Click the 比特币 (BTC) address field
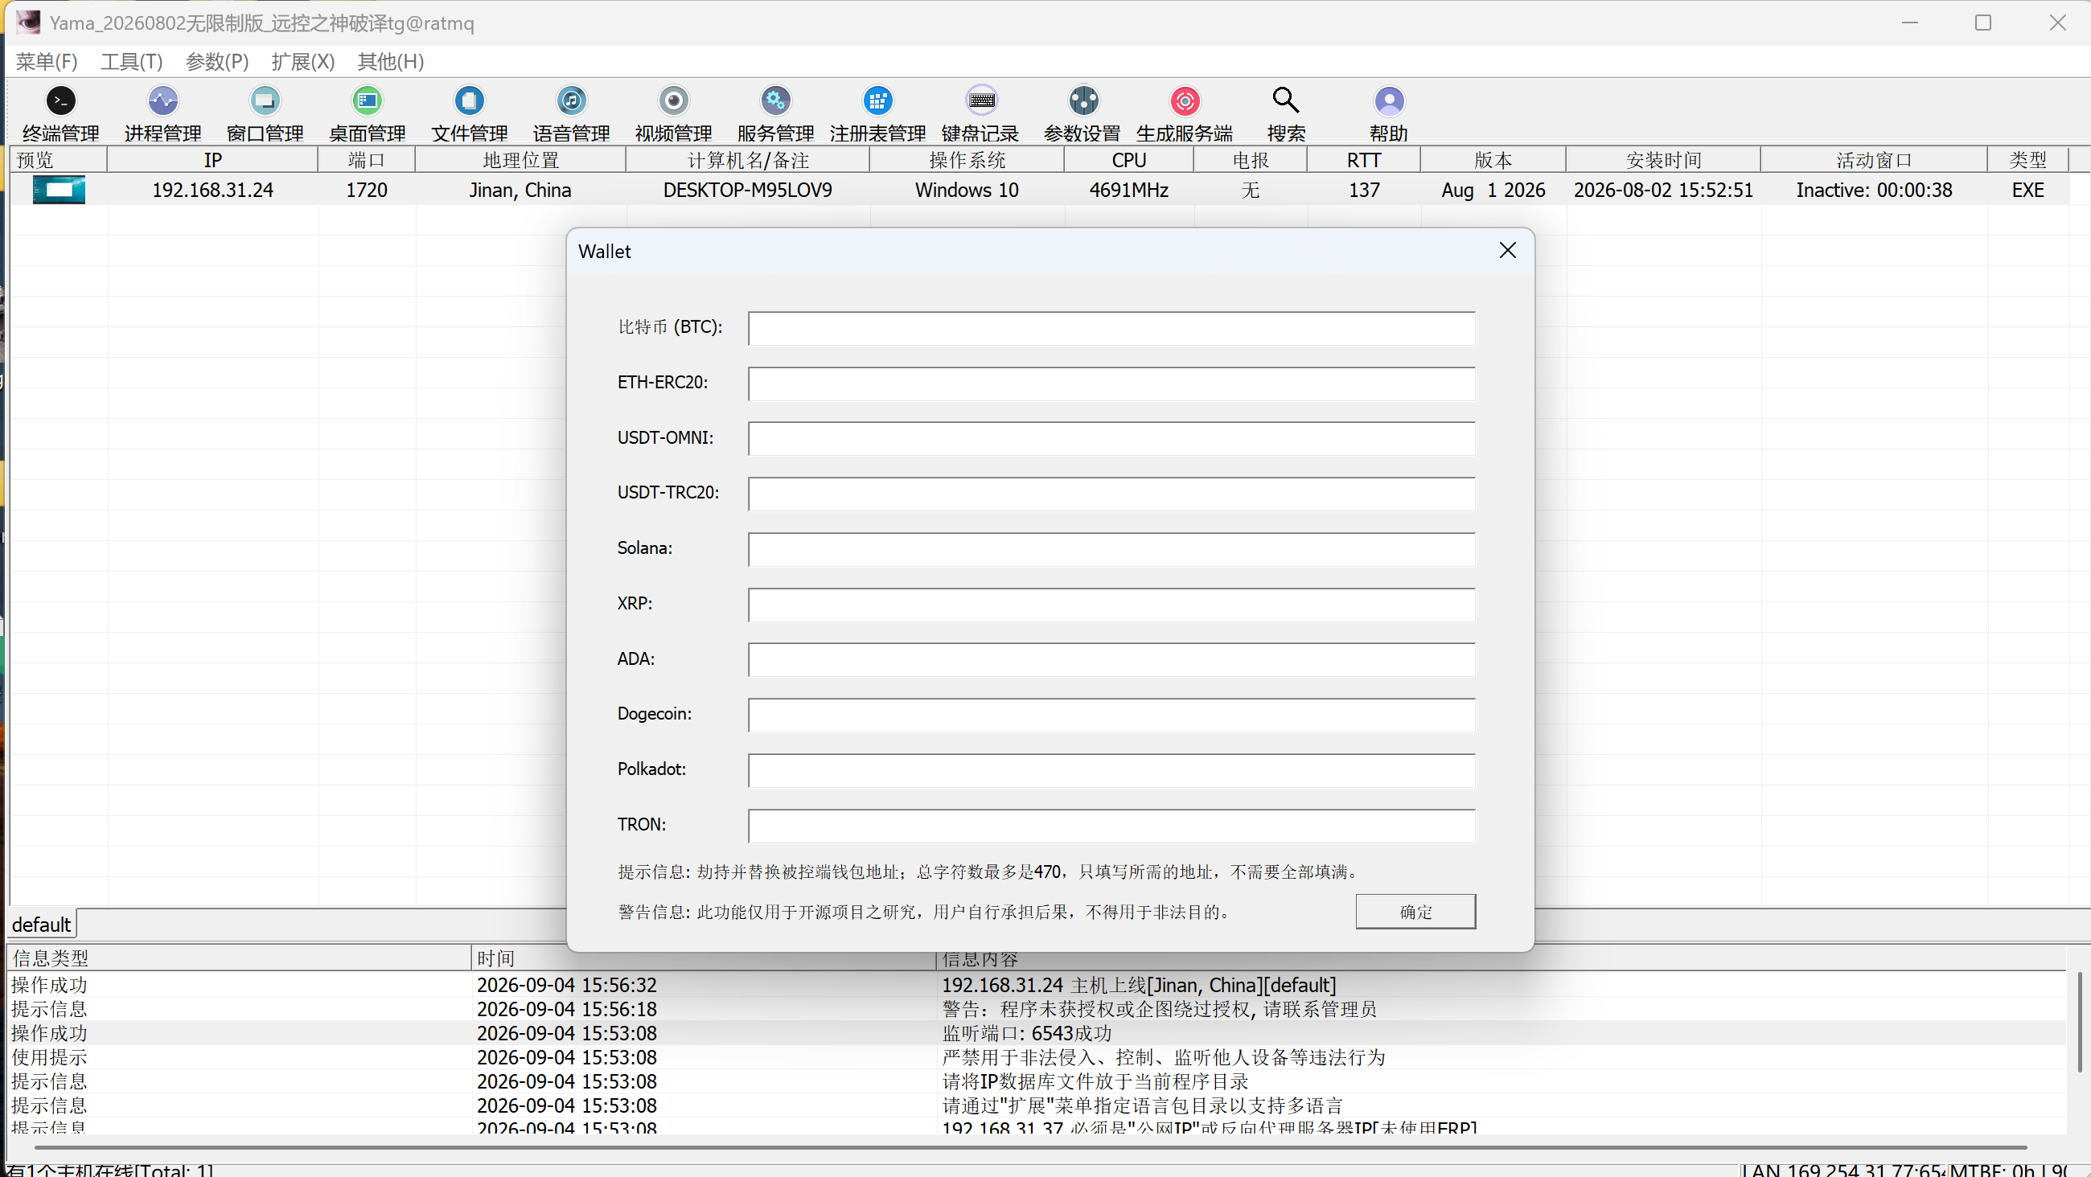Viewport: 2091px width, 1177px height. [1111, 329]
